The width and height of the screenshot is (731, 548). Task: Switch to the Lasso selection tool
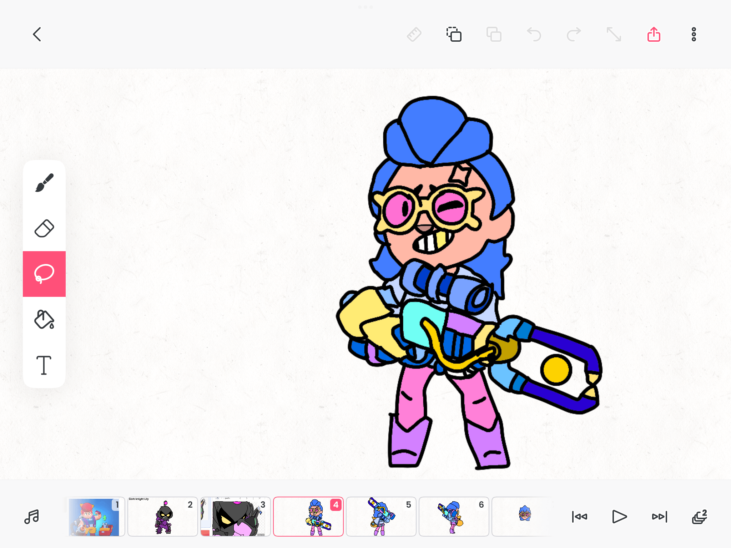click(x=44, y=273)
